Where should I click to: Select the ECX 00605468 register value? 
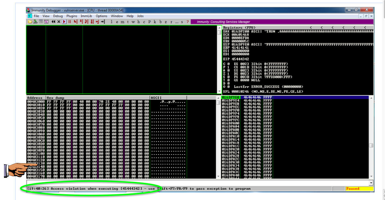click(x=240, y=35)
